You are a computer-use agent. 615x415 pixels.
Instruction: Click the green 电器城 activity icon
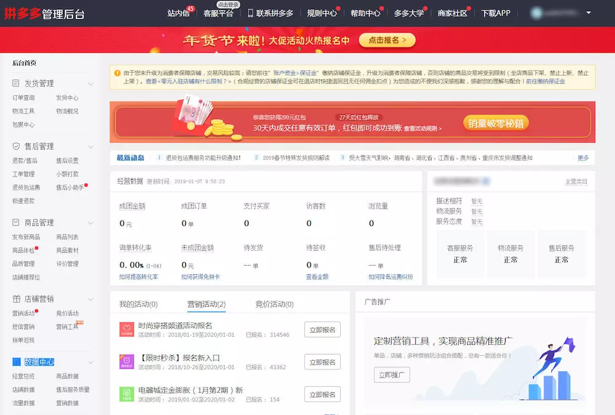(127, 393)
